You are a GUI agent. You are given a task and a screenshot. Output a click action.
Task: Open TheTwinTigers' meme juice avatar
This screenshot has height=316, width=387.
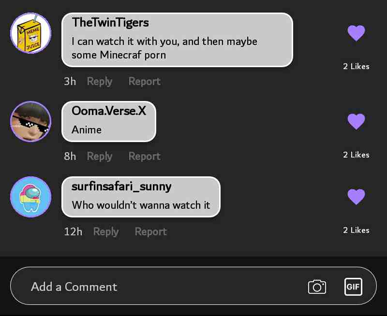(x=30, y=33)
